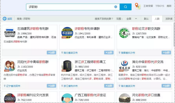Open avatar of 评职称专利申请群

pos(67,33)
